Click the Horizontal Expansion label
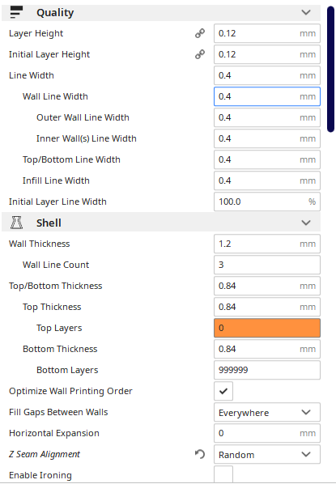336x484 pixels. tap(54, 433)
